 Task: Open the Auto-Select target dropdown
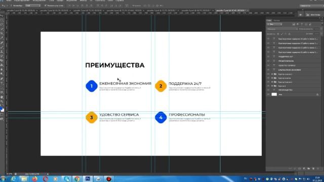click(32, 6)
